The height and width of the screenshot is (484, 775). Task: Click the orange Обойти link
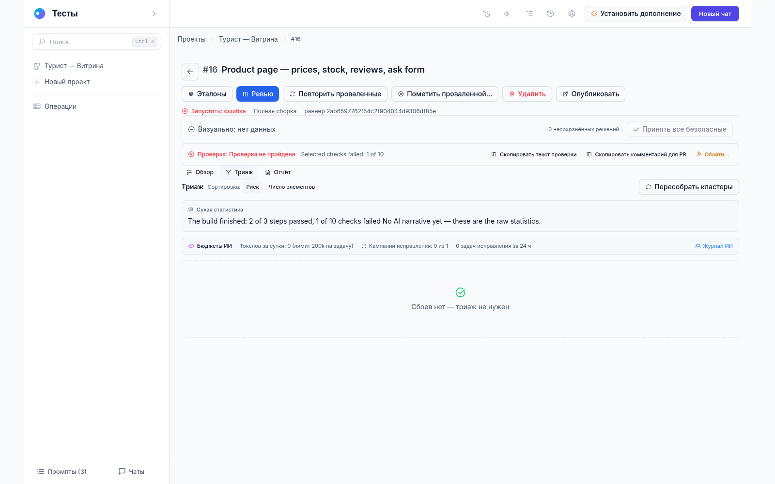(x=713, y=154)
